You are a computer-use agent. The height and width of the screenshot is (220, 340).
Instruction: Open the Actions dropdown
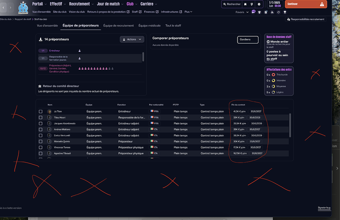(x=132, y=39)
